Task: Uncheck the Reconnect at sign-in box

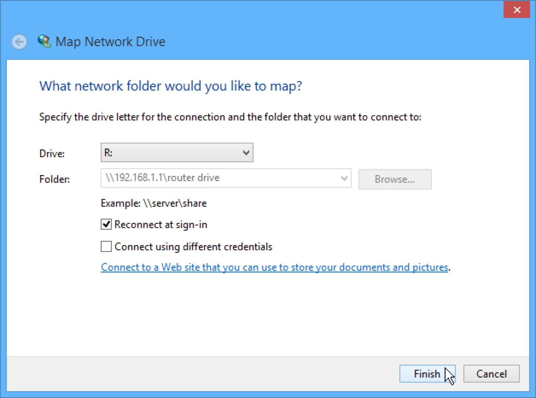Action: tap(106, 224)
